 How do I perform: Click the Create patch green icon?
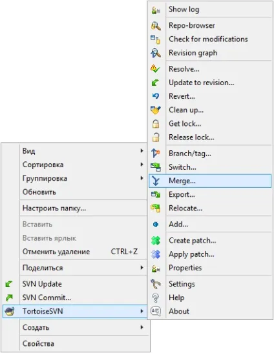156,241
